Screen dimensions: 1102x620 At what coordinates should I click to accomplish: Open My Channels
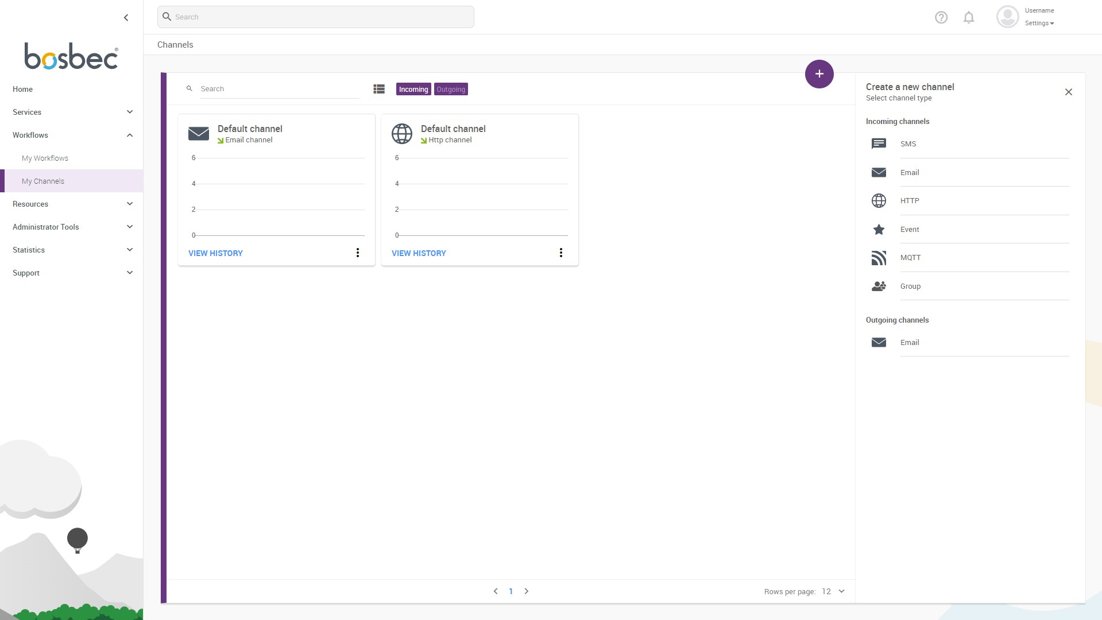coord(72,181)
